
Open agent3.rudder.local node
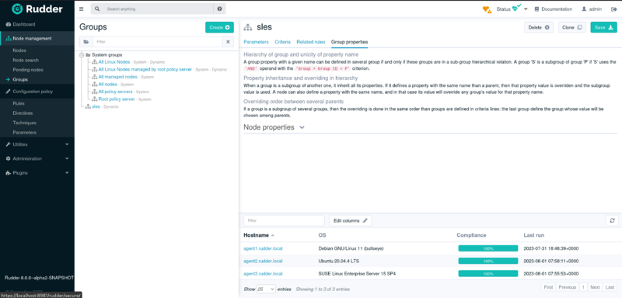click(263, 273)
